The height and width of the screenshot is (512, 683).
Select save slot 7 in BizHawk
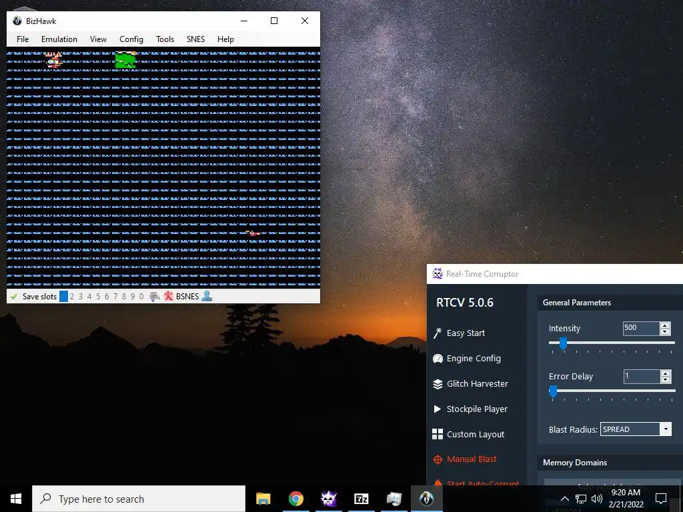point(115,297)
